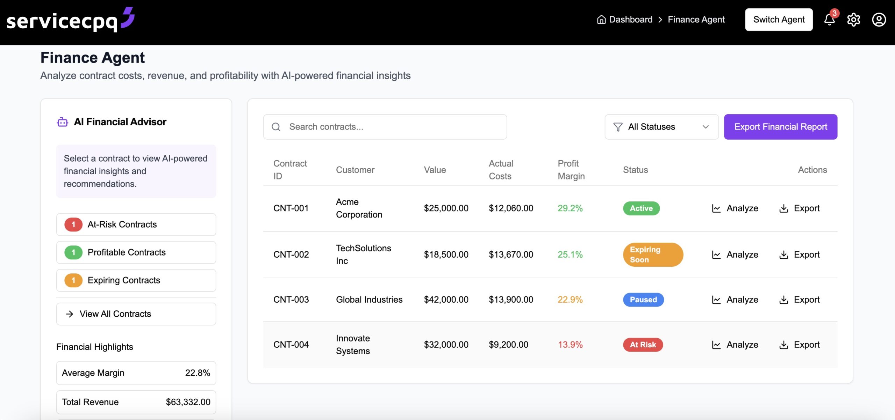
Task: Expand the All Statuses dropdown chevron
Action: click(706, 127)
